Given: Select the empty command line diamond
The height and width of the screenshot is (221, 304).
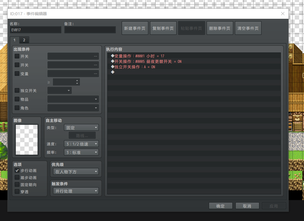Looking at the screenshot, I should coord(194,72).
